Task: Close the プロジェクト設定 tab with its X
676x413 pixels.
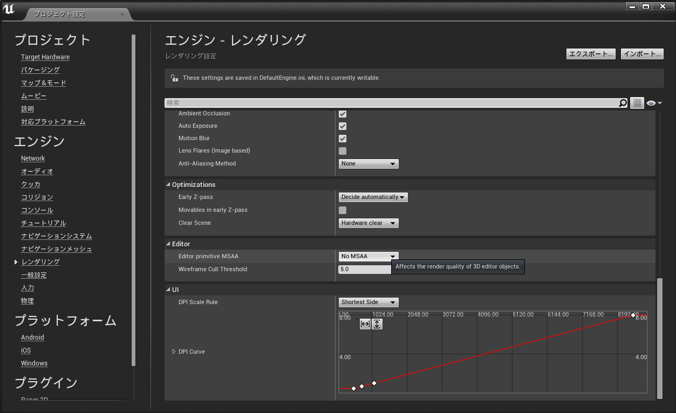Action: pos(122,14)
